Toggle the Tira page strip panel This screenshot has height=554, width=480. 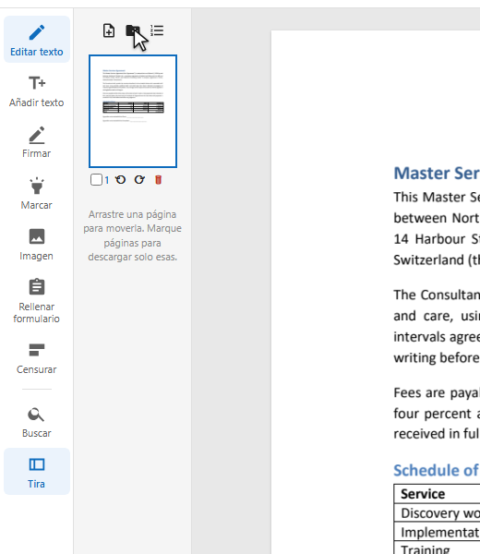[37, 472]
